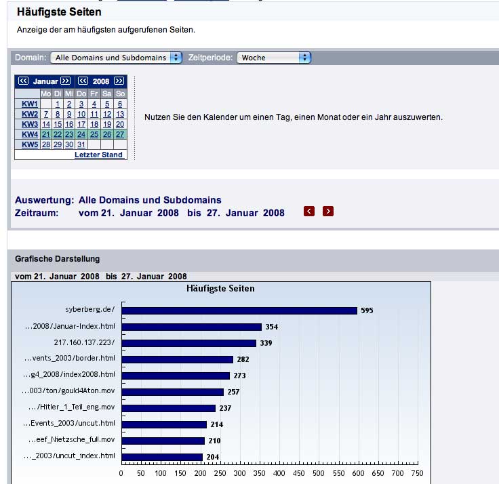499x484 pixels.
Task: Choose calendar week KW5
Action: coord(29,145)
